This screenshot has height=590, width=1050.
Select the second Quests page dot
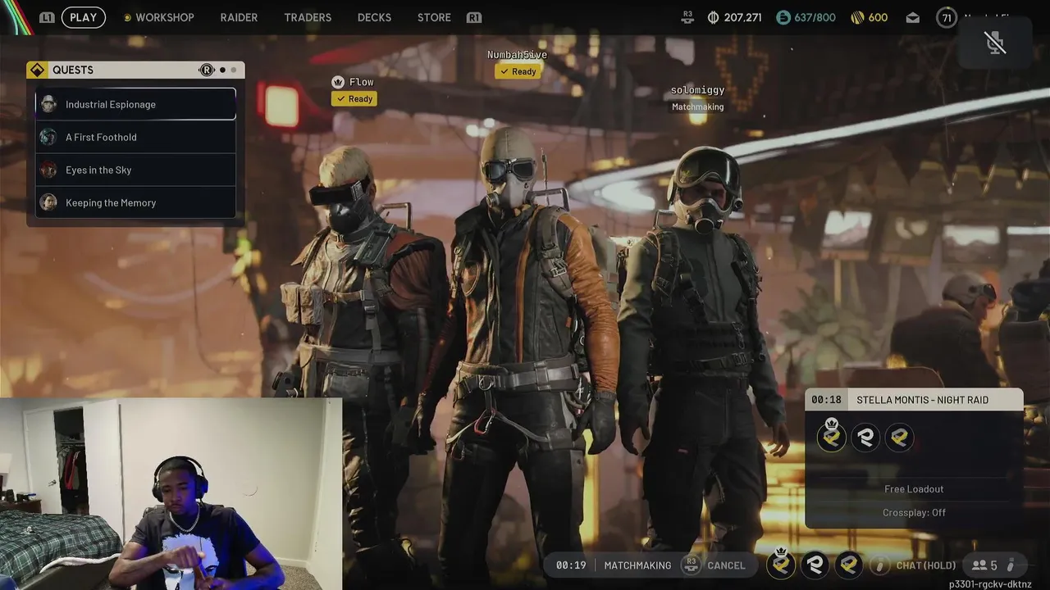coord(234,70)
